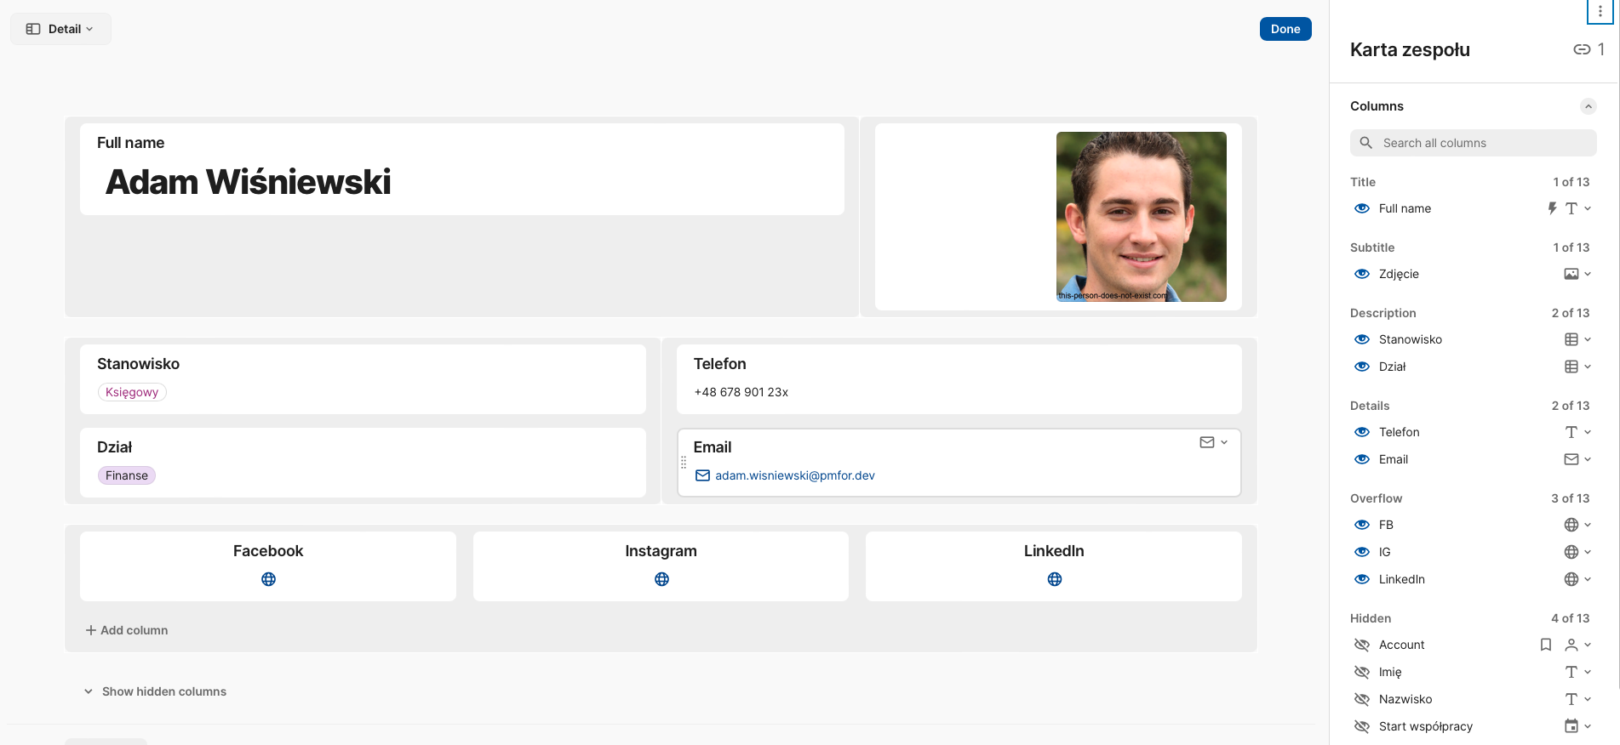Open the Facebook globe link icon
This screenshot has width=1620, height=745.
click(268, 579)
